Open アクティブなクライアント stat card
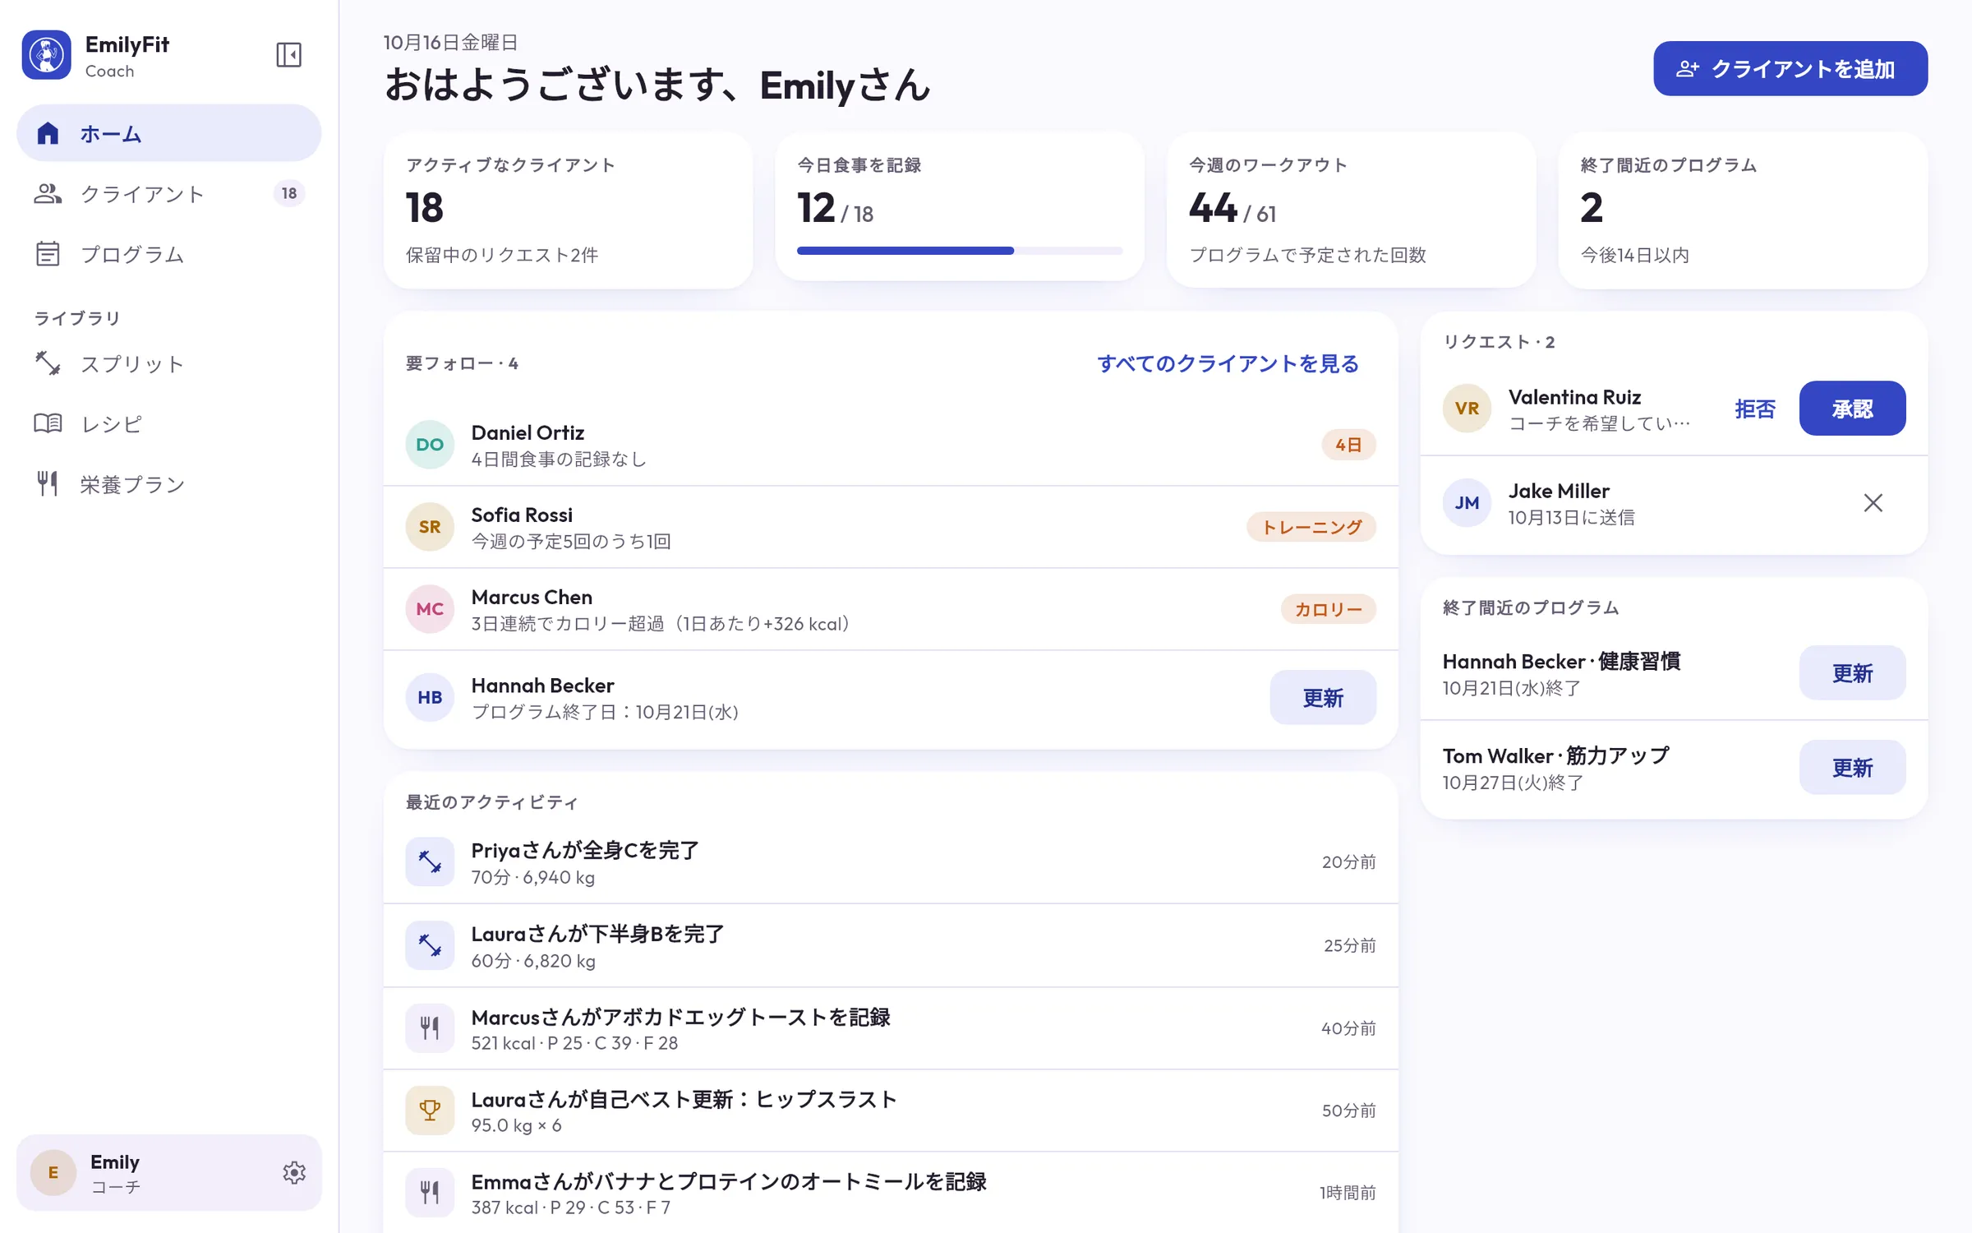Viewport: 1972px width, 1233px height. point(568,210)
